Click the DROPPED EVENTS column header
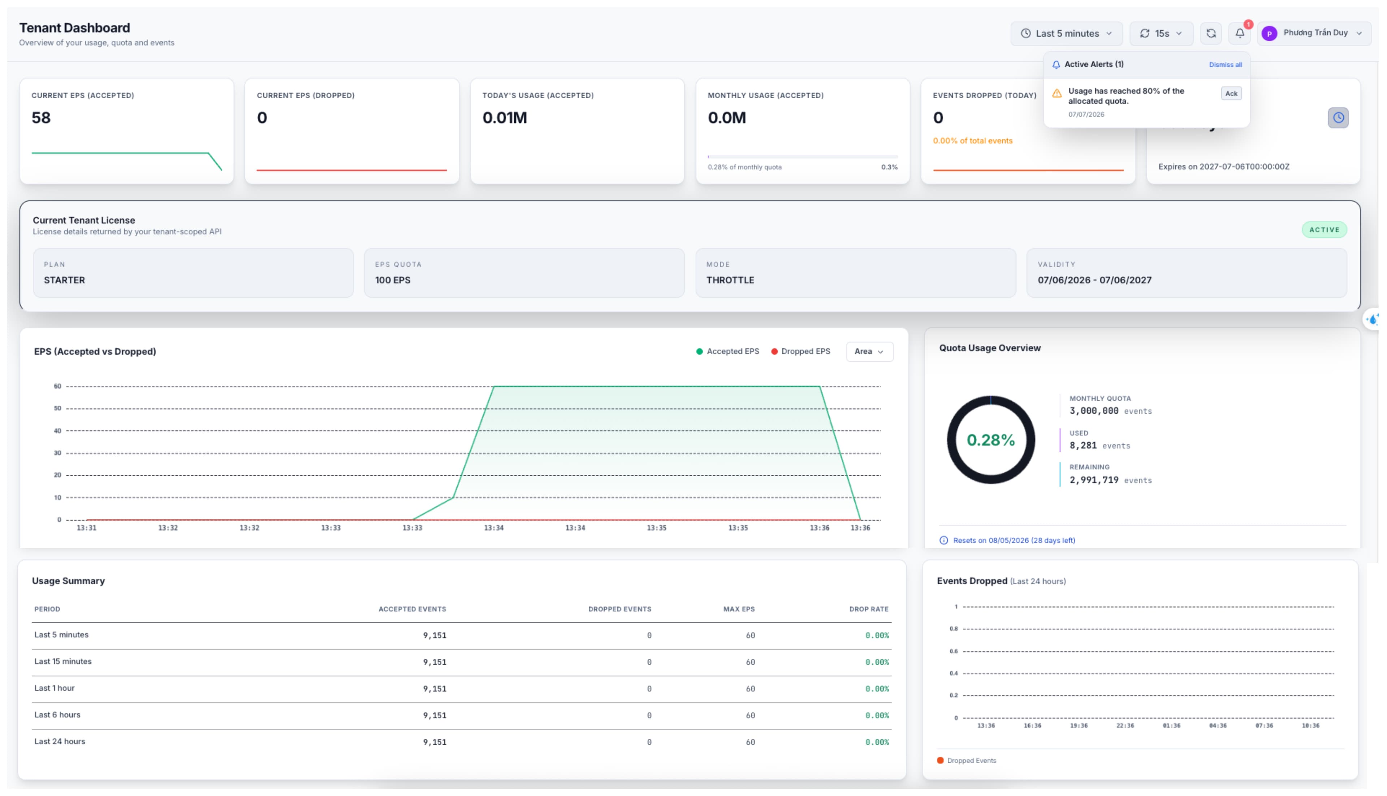Image resolution: width=1387 pixels, height=796 pixels. (620, 609)
